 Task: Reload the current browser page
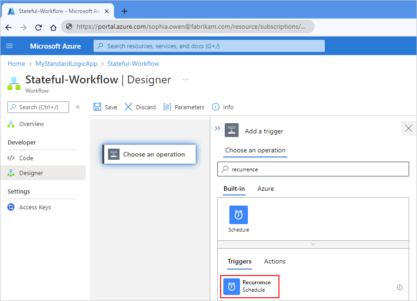(x=38, y=27)
